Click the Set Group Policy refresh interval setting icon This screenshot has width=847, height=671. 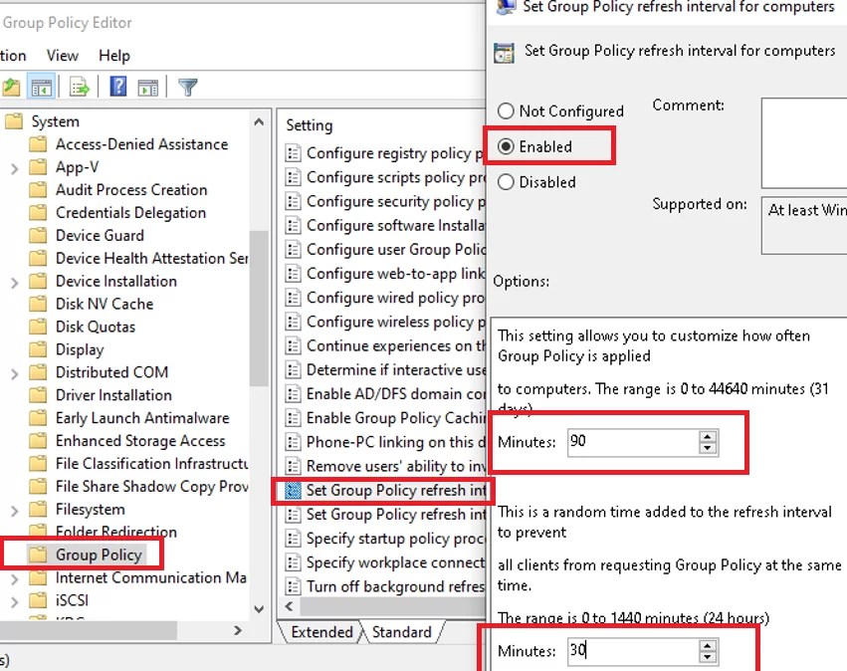coord(293,491)
